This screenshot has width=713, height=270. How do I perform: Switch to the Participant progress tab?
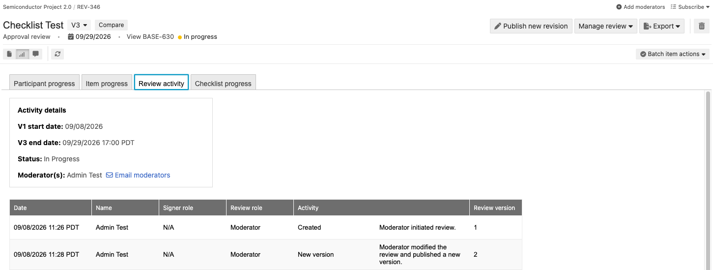(x=44, y=83)
